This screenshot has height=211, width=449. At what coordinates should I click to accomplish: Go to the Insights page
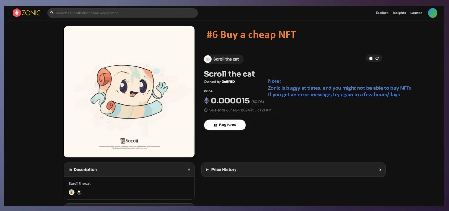point(399,13)
